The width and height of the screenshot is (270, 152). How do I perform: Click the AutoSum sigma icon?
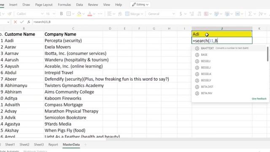(250, 14)
